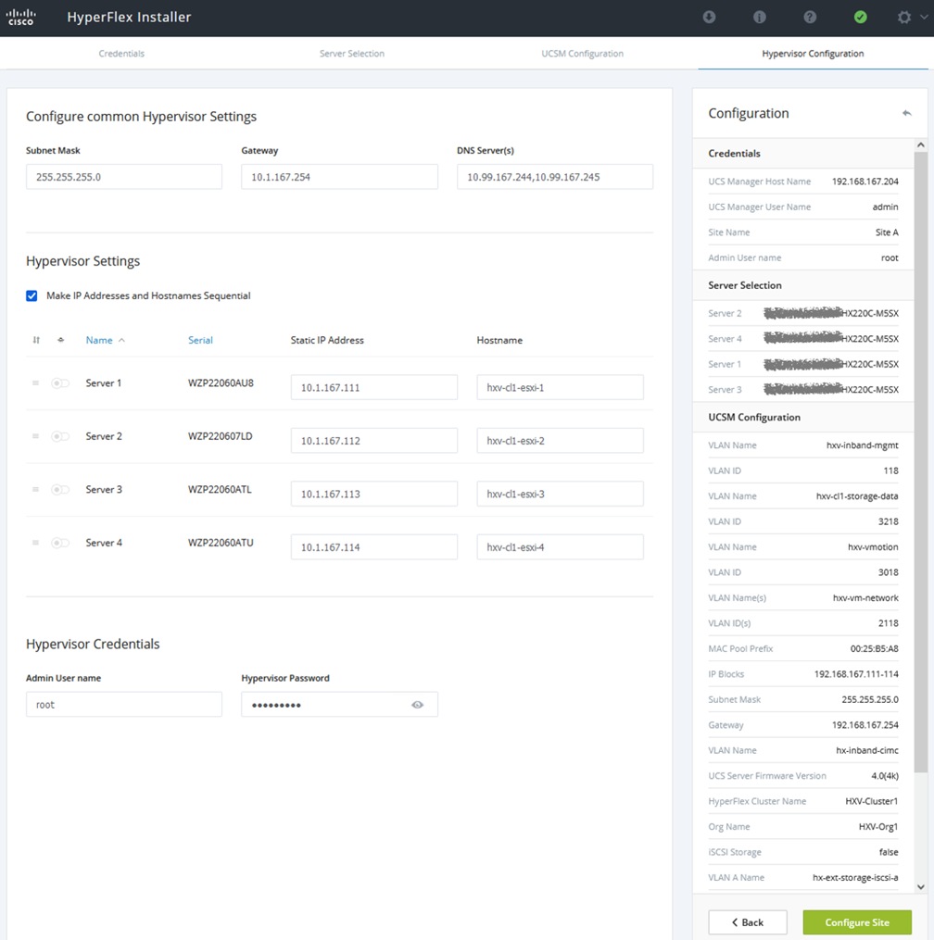This screenshot has height=940, width=934.
Task: Click IP Blocks value 192.168.167.111-114
Action: pos(856,674)
